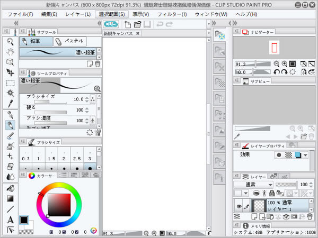Viewport: 318px width, 238px height.
Task: Select the Text tool
Action: pos(10,219)
